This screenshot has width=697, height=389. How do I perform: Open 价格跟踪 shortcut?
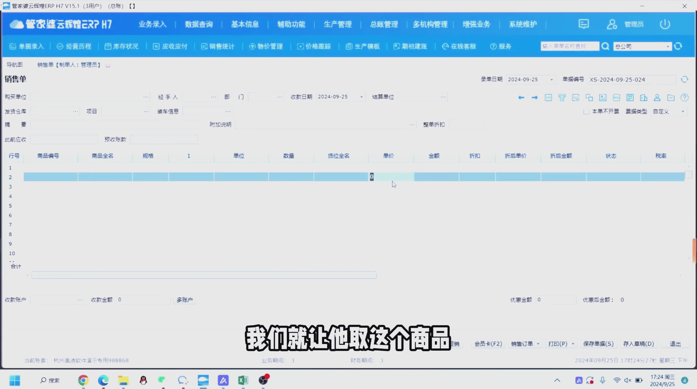(314, 46)
